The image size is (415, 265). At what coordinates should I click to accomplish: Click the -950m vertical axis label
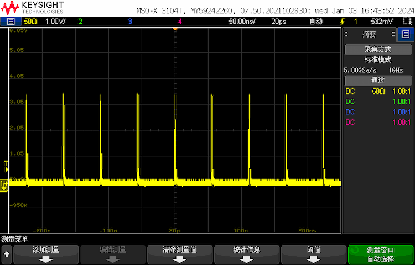point(18,205)
